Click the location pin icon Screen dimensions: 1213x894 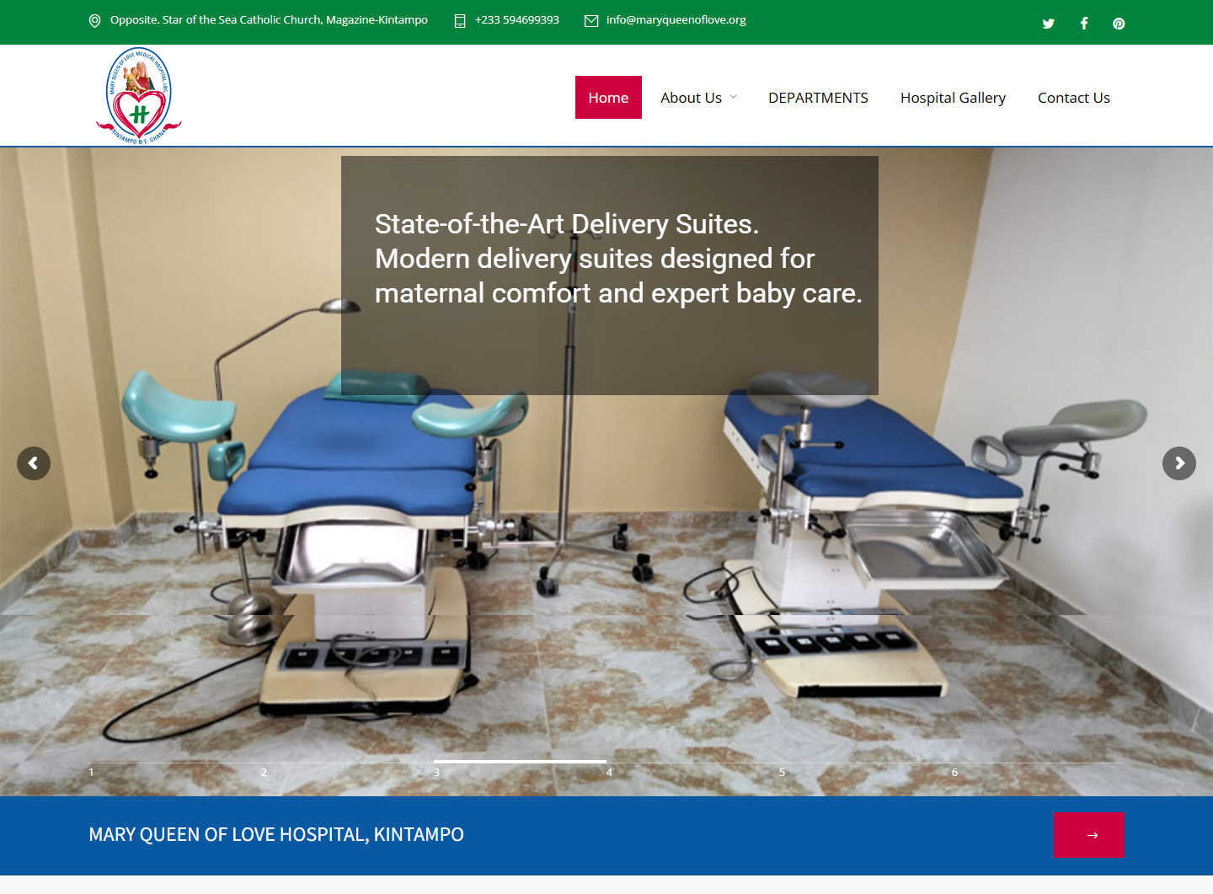(94, 21)
